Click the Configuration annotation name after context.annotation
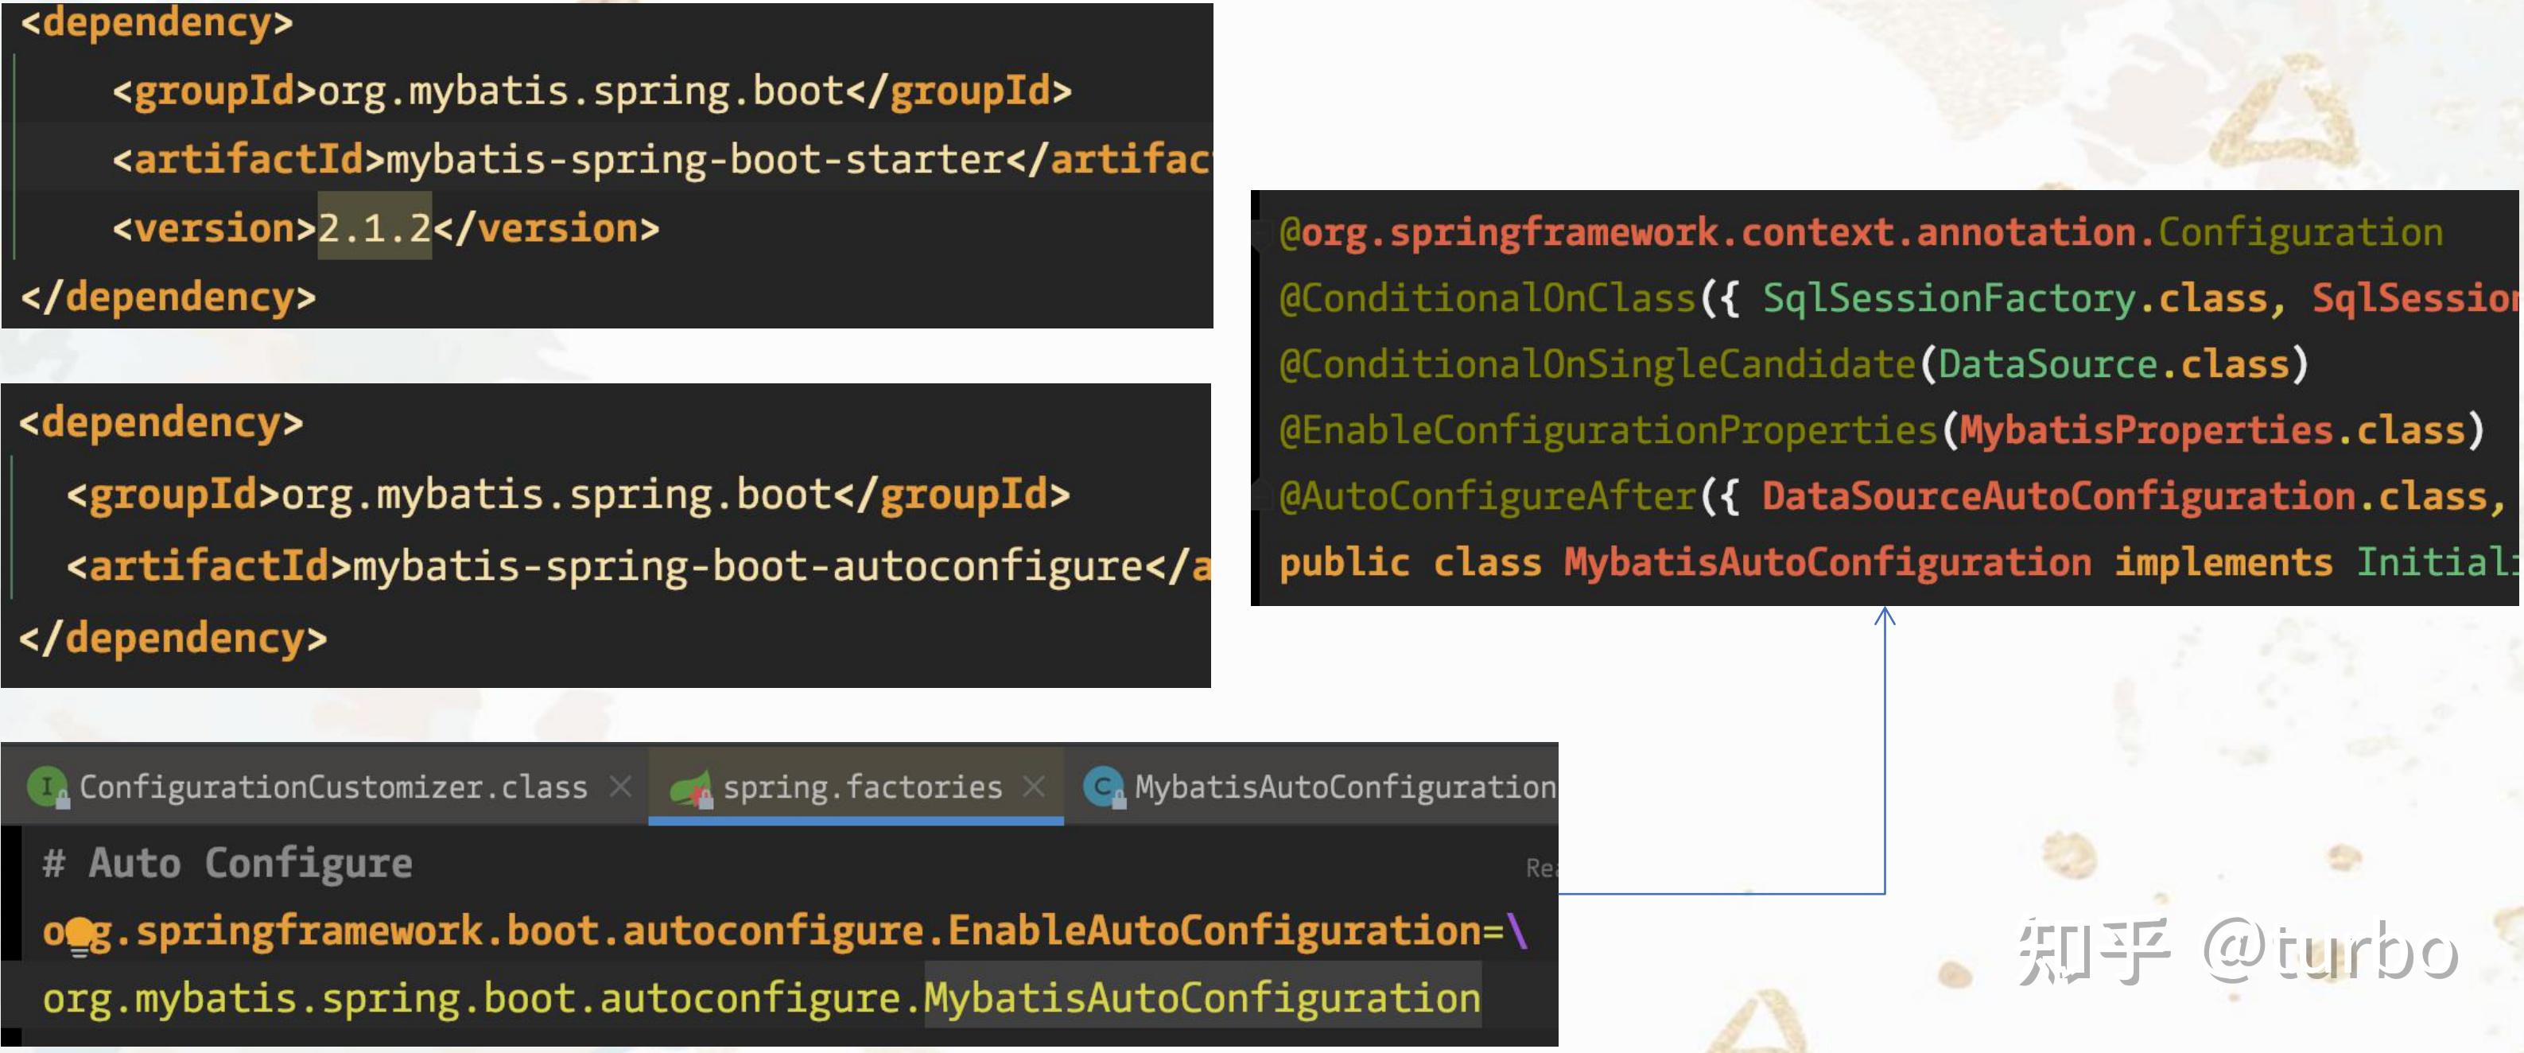Viewport: 2524px width, 1053px height. (x=2300, y=233)
